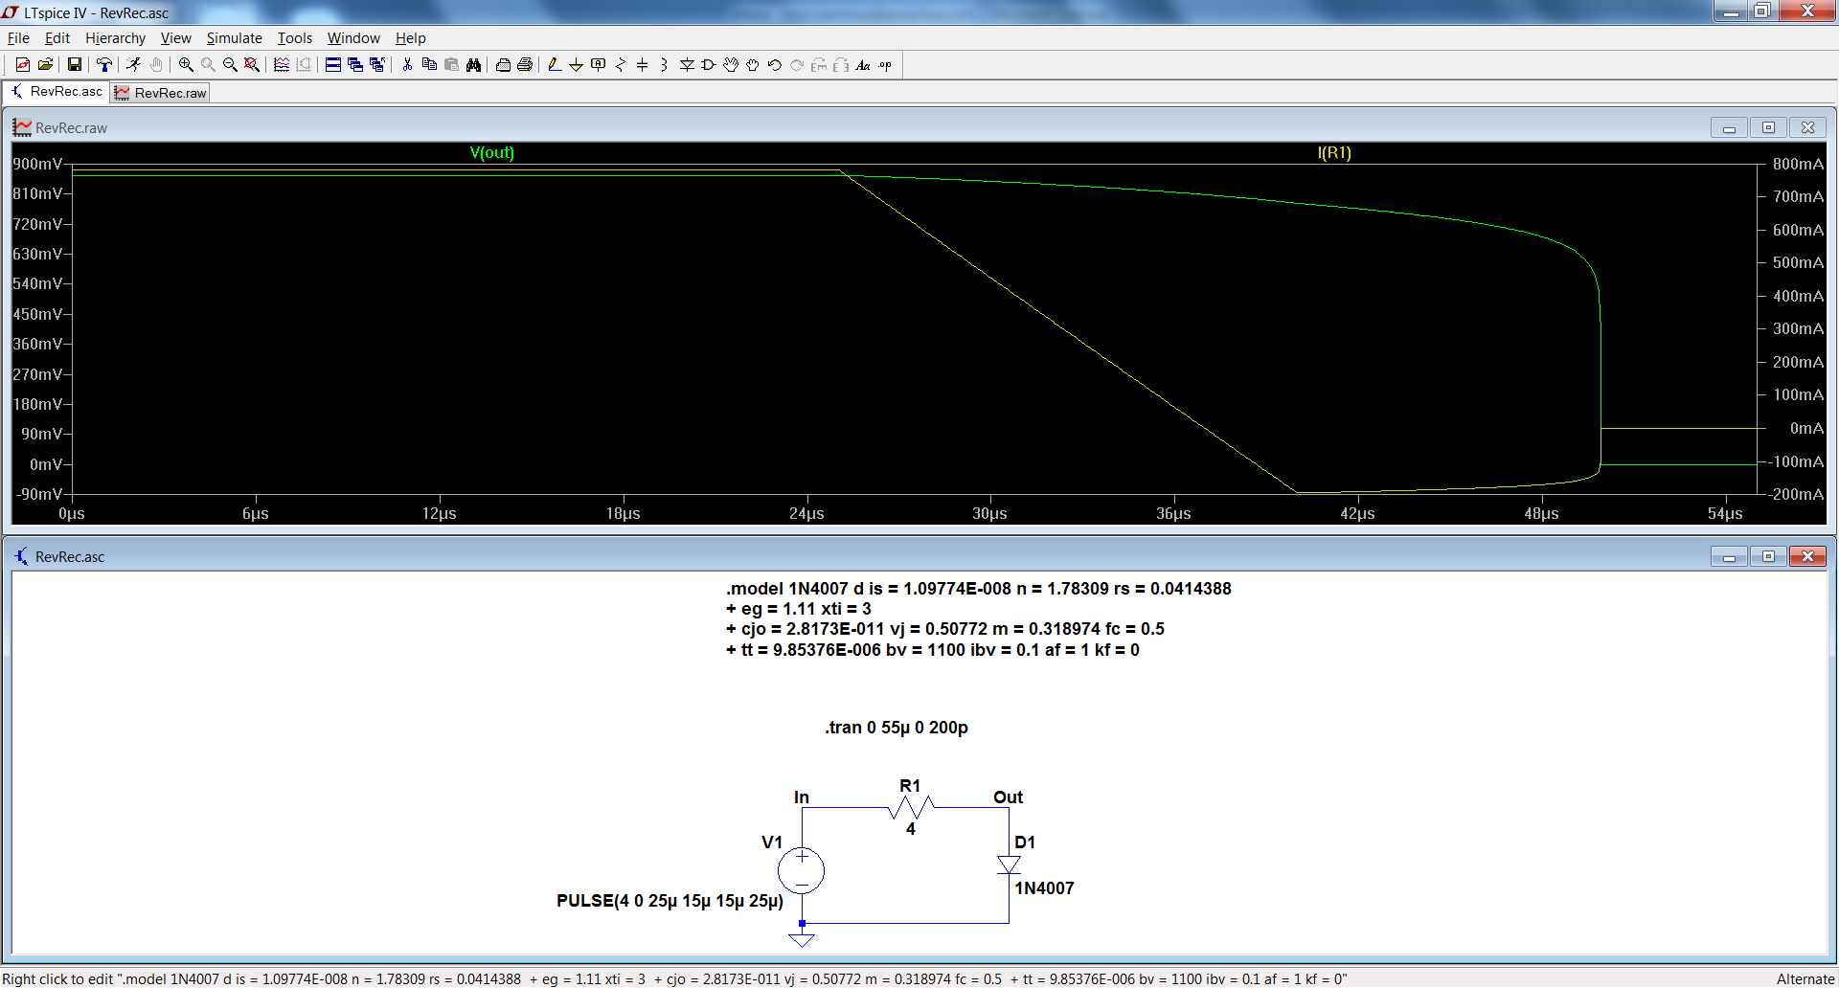The image size is (1839, 988).
Task: Click the Tile Windows icon
Action: tap(333, 65)
